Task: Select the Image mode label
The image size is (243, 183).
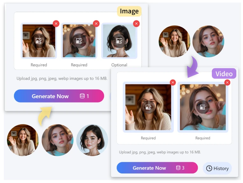Action: (x=129, y=11)
